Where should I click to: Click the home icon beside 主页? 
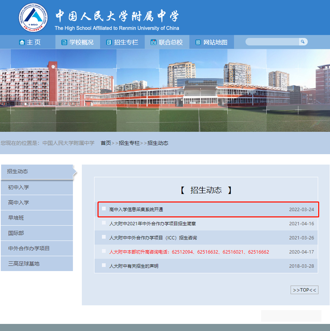point(22,42)
